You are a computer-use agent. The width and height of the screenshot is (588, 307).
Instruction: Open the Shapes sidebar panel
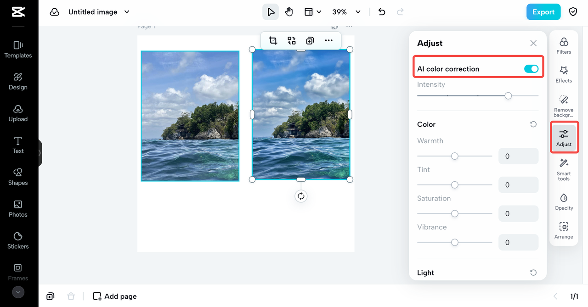click(18, 177)
